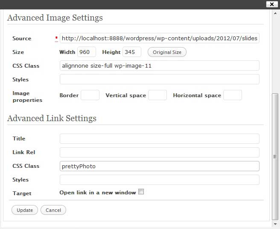280x229 pixels.
Task: Click the vertical scrollbar thumb
Action: (x=275, y=156)
